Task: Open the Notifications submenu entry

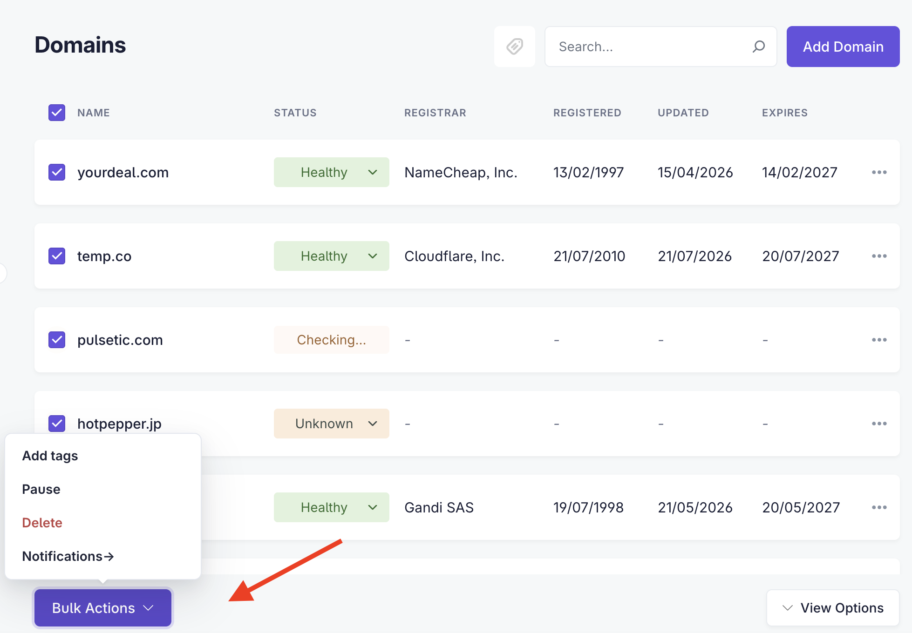Action: [68, 556]
